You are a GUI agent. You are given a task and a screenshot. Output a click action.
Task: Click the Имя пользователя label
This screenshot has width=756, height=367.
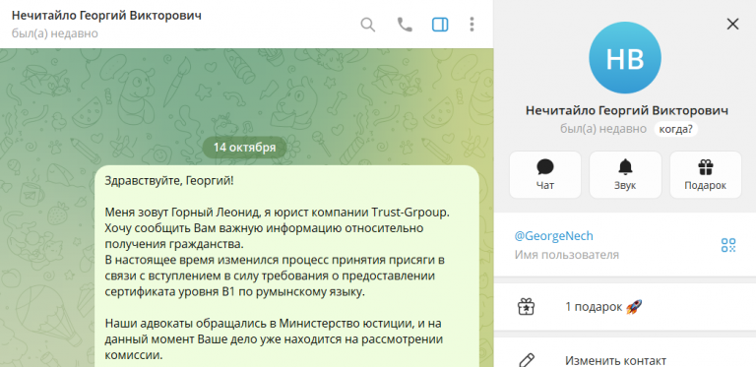click(x=567, y=255)
